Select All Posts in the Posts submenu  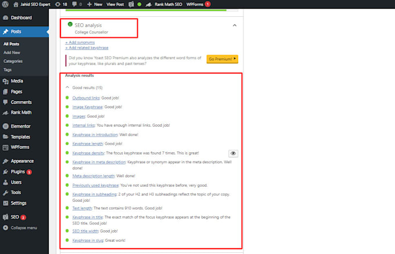pos(12,44)
